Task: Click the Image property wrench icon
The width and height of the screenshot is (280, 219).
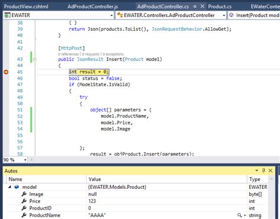Action: click(24, 194)
